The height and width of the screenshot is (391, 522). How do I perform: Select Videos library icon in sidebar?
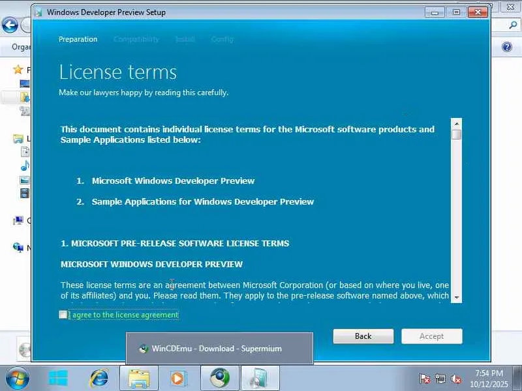[x=25, y=193]
